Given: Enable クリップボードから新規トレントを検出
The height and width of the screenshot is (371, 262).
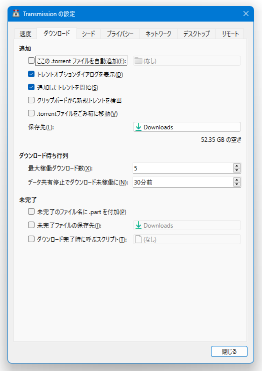Looking at the screenshot, I should (x=31, y=100).
